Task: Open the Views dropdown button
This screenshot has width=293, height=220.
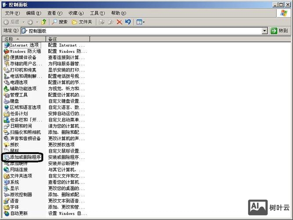Action: click(141, 22)
